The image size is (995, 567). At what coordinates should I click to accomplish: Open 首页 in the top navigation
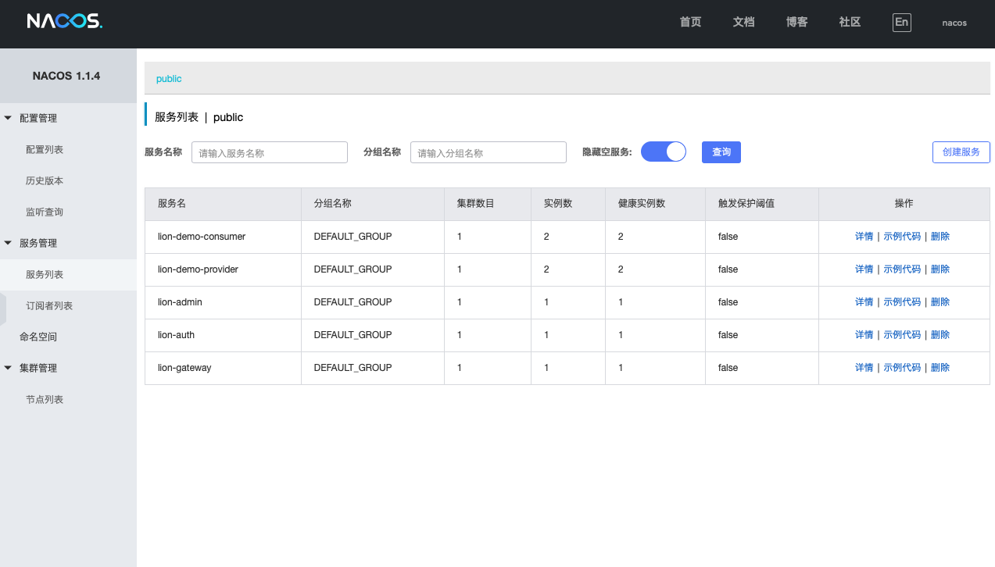click(x=690, y=22)
